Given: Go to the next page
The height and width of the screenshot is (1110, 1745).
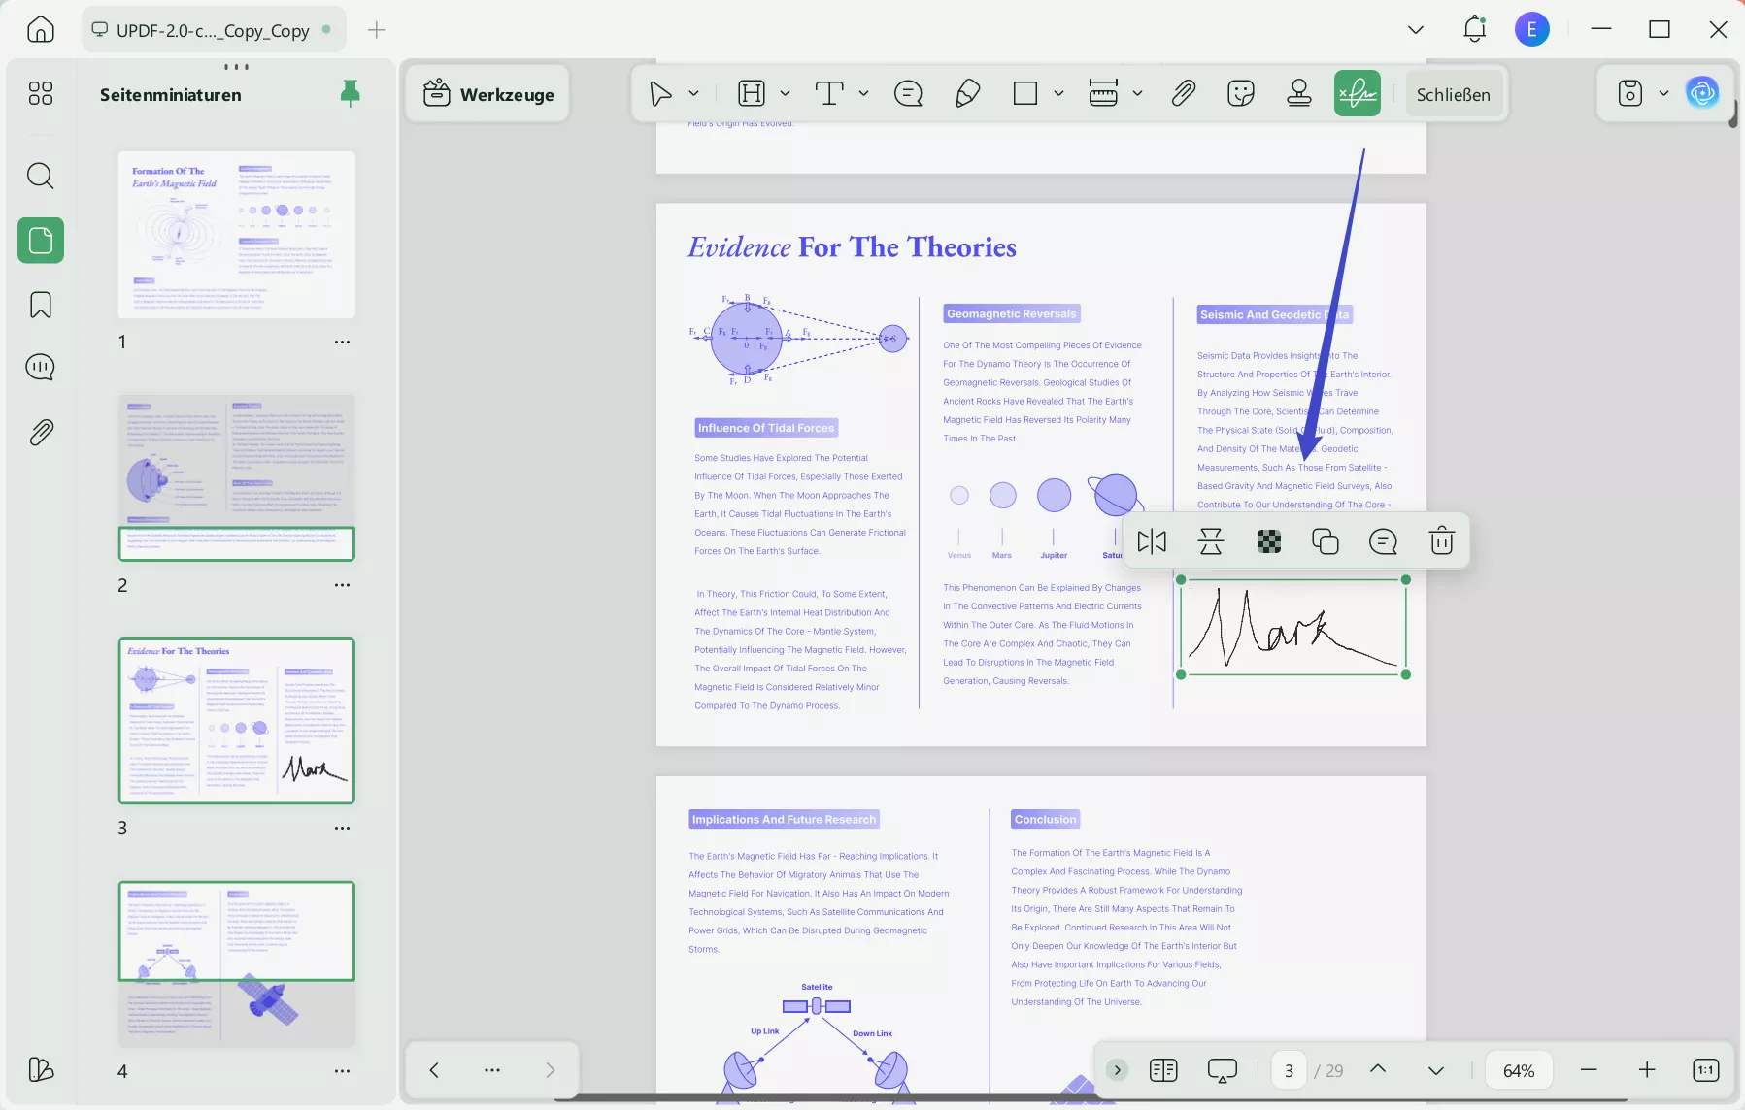Looking at the screenshot, I should click(x=1436, y=1069).
